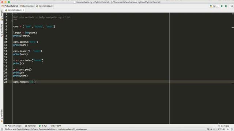Click the docstring comment on line 2

pos(42,17)
